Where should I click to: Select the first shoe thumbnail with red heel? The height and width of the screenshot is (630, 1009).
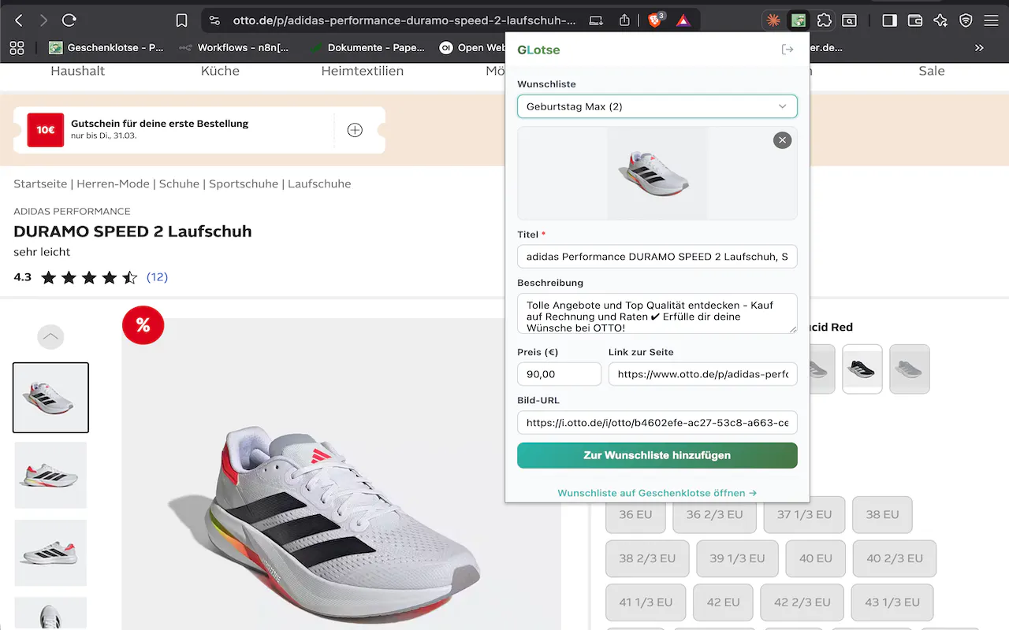pyautogui.click(x=50, y=398)
